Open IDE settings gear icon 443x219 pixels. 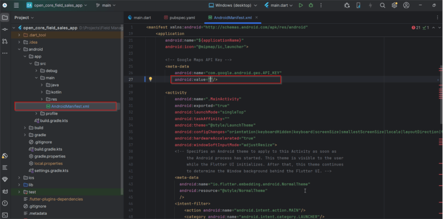click(393, 5)
